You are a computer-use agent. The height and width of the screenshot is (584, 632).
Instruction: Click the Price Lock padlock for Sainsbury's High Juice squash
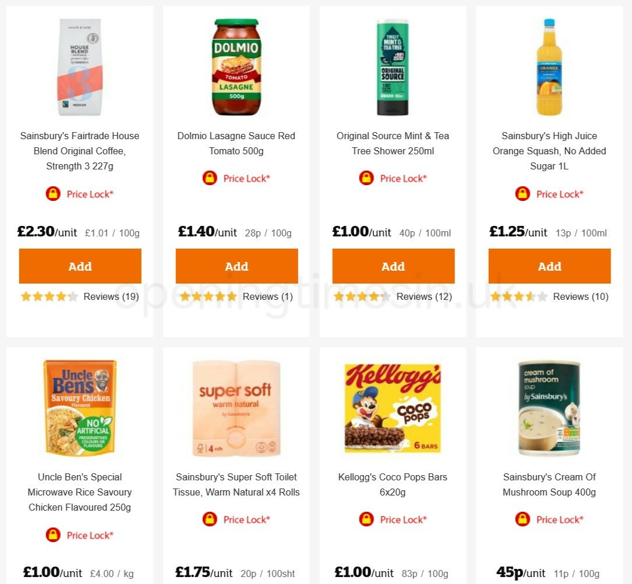(x=522, y=194)
